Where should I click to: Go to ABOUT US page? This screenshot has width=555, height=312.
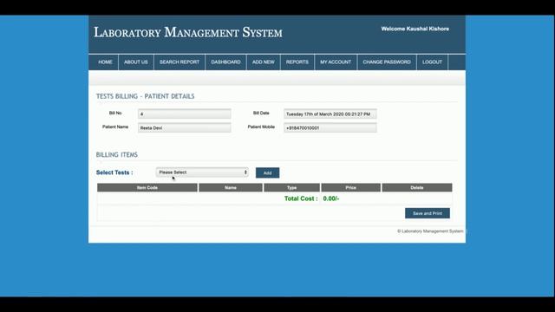(x=136, y=62)
